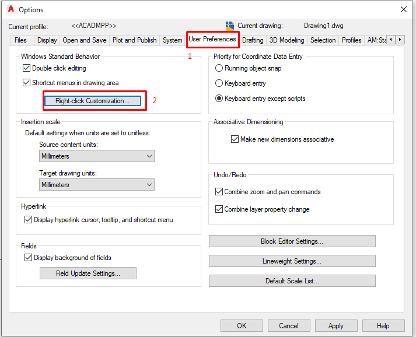Choose Keyboard entry radio button

pyautogui.click(x=219, y=83)
